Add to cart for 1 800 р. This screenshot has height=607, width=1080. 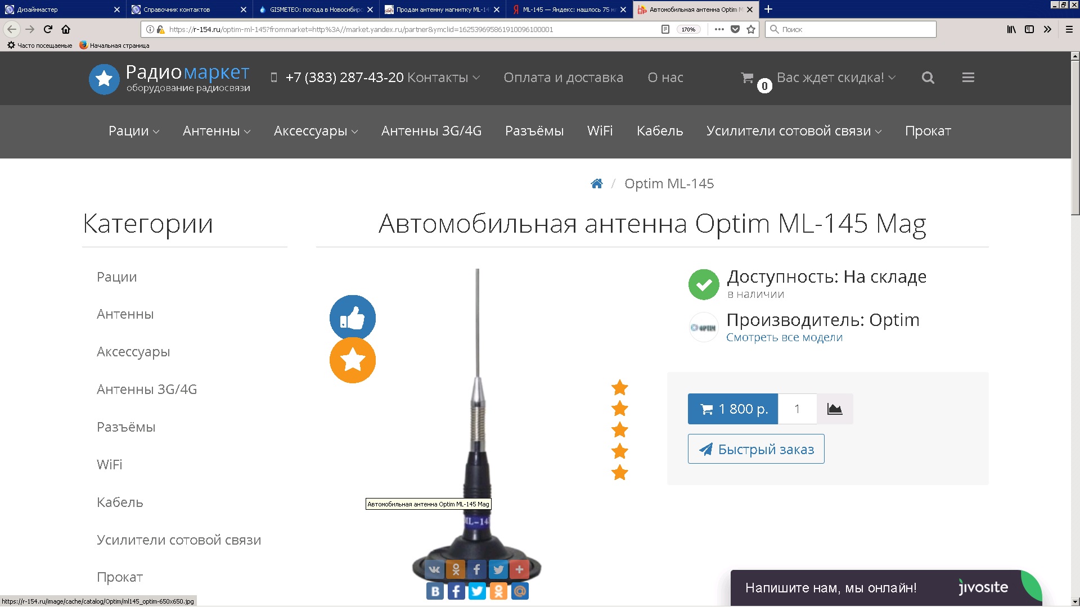[x=733, y=409]
